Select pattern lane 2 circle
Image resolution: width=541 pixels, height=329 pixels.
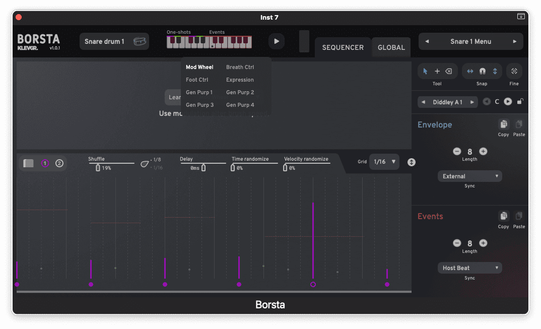click(59, 163)
